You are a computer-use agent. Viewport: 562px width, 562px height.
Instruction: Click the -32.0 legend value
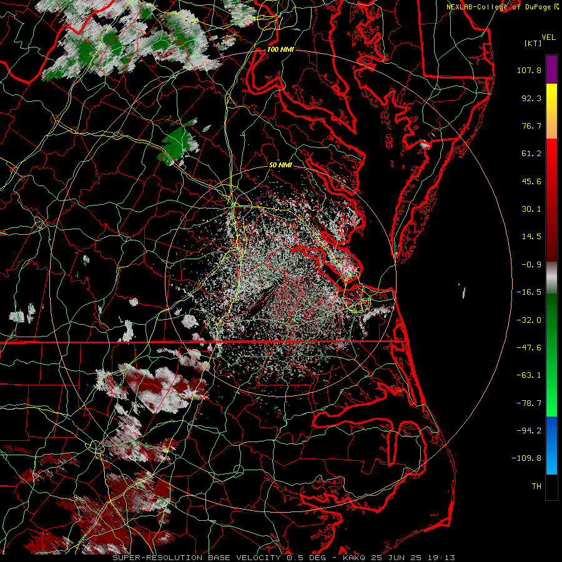529,320
